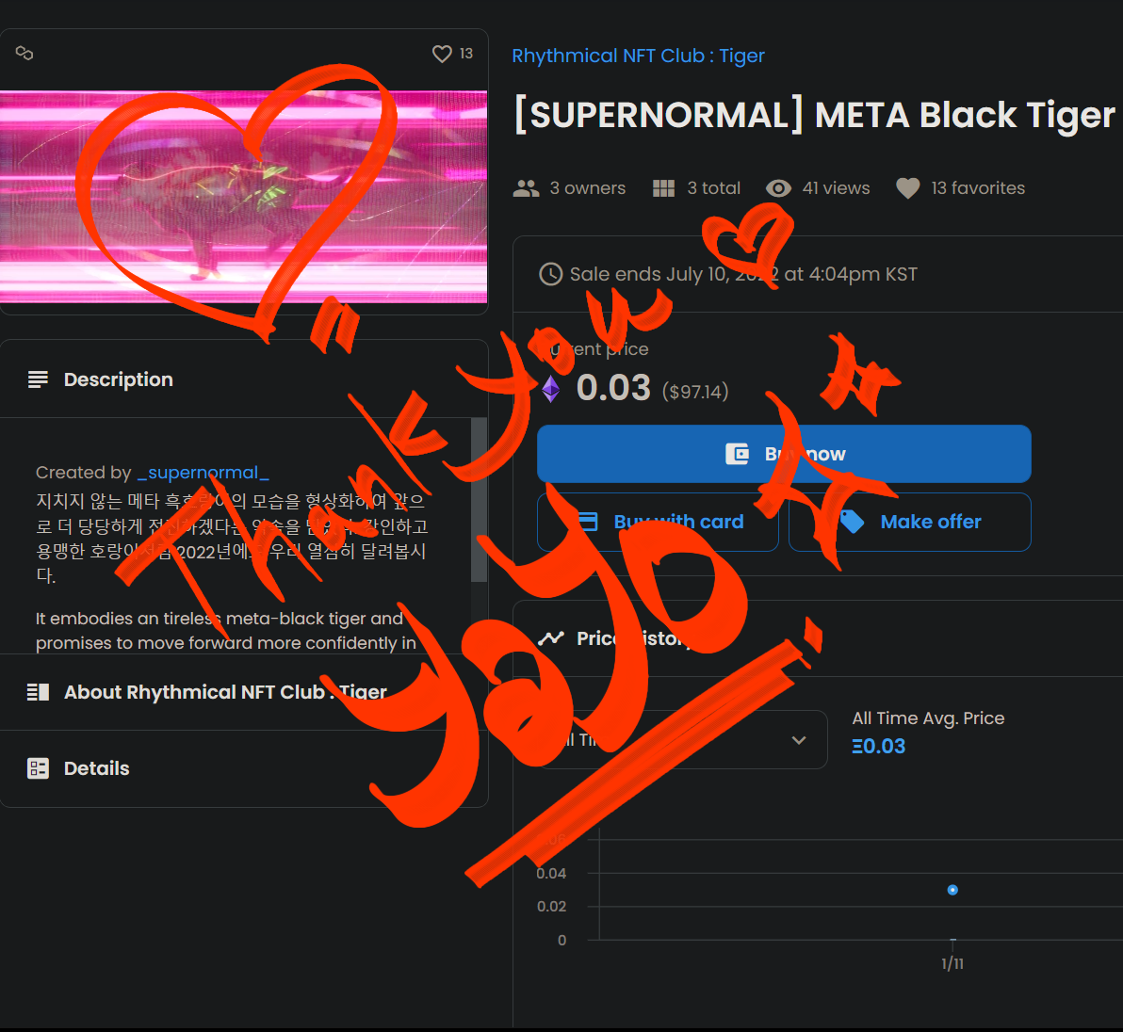The image size is (1123, 1032).
Task: Click the Price History trend-line icon
Action: [551, 638]
